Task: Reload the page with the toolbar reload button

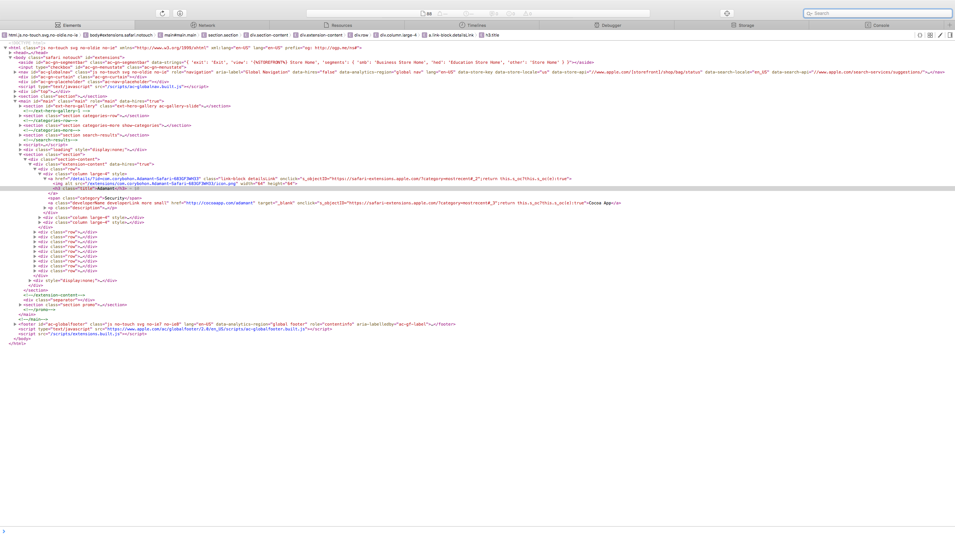Action: click(162, 13)
